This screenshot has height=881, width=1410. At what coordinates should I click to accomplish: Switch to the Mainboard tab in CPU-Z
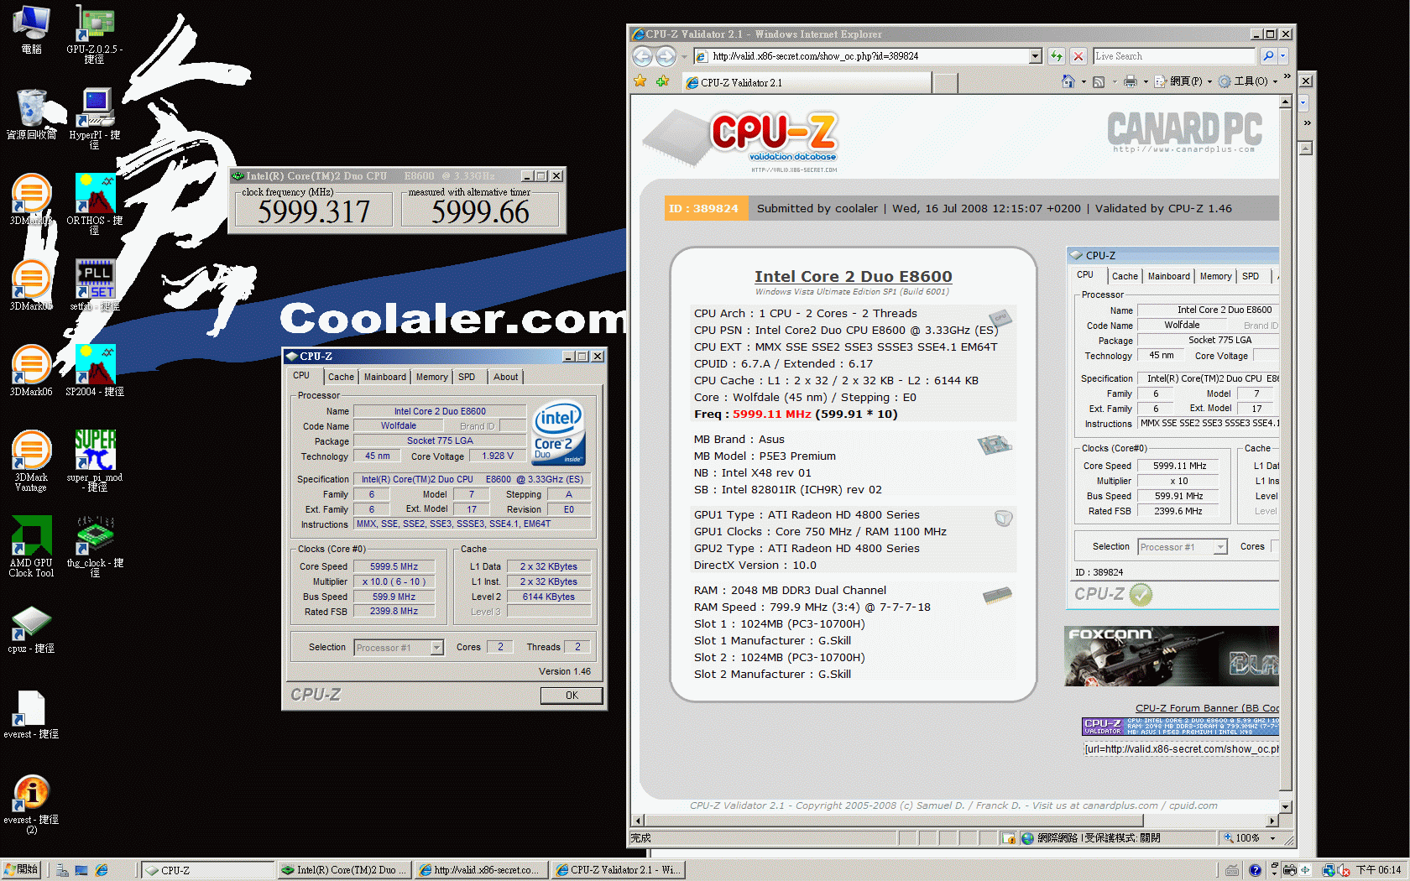pyautogui.click(x=384, y=377)
